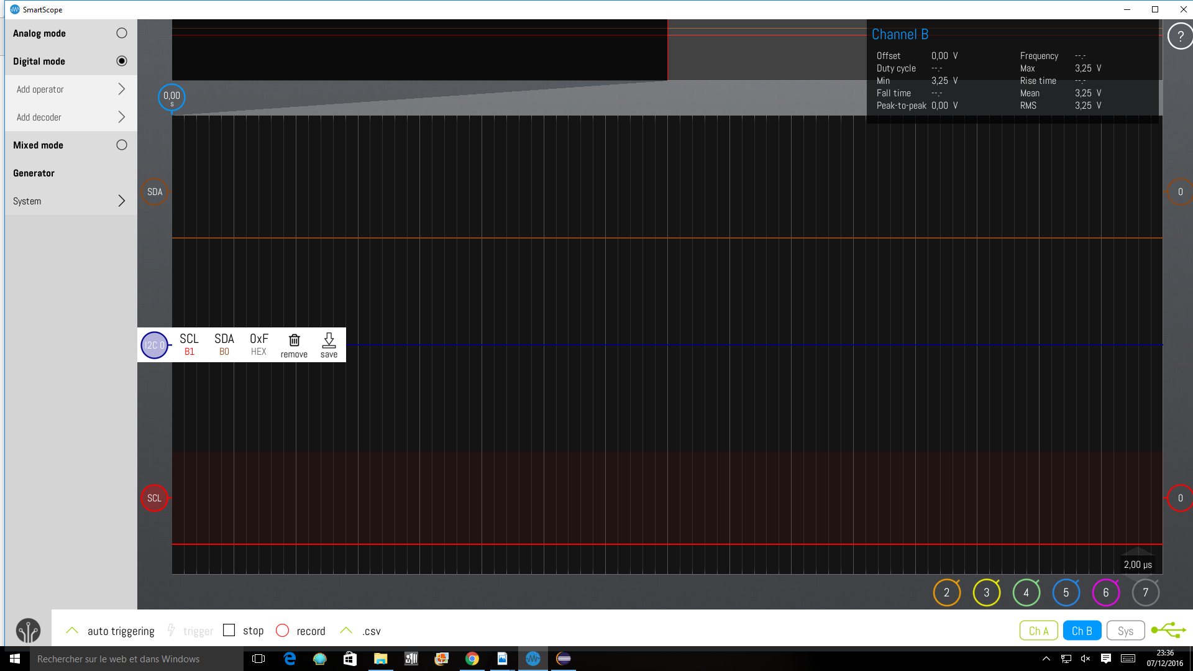The height and width of the screenshot is (671, 1193).
Task: Open the System submenu chevron
Action: [x=122, y=201]
